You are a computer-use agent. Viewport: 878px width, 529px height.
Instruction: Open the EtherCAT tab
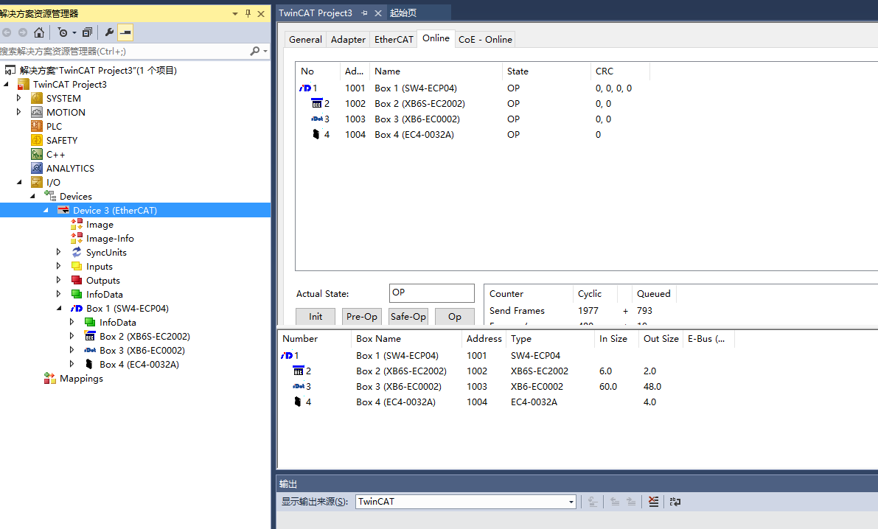tap(394, 40)
